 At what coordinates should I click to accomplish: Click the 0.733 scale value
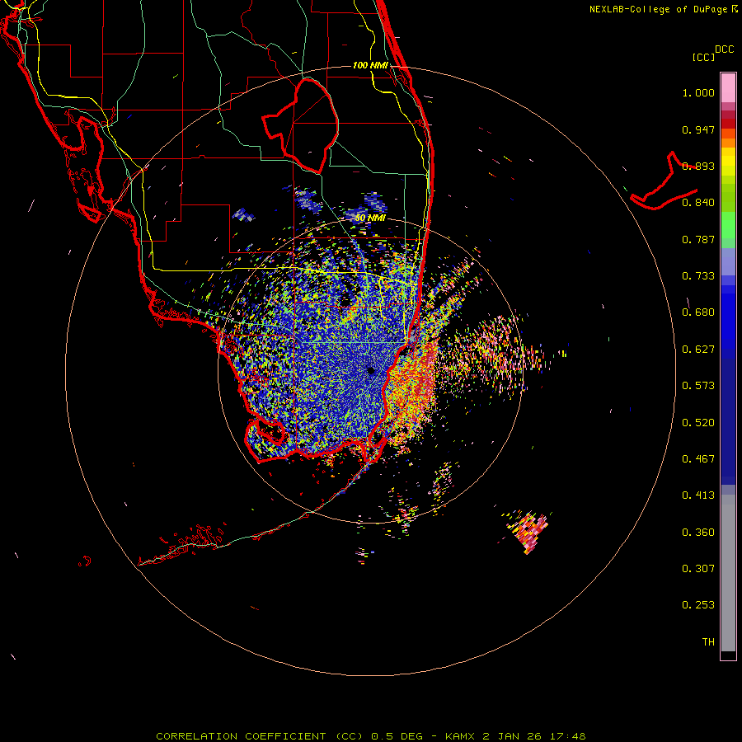pos(698,276)
